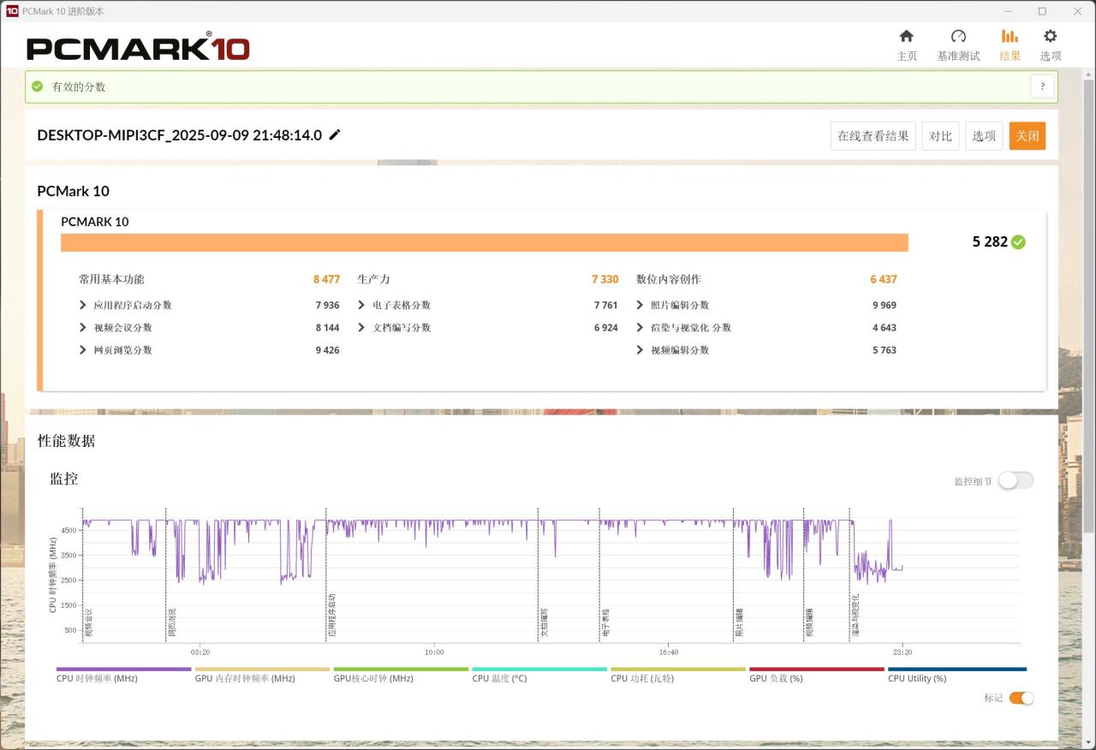1096x750 pixels.
Task: Turn off the 标记 switch
Action: point(1022,698)
